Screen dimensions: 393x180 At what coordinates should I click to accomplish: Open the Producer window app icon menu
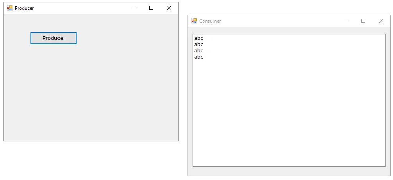pyautogui.click(x=9, y=8)
